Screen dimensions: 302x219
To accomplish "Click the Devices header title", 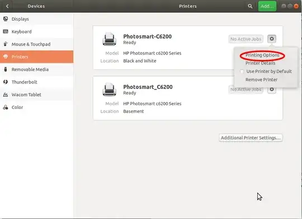I will 36,6.
